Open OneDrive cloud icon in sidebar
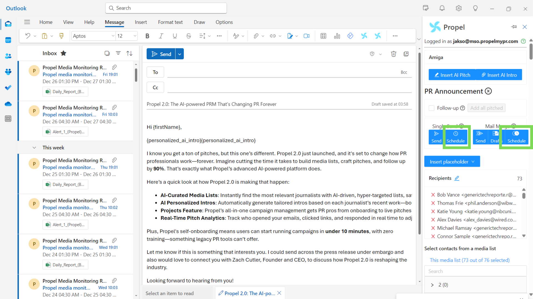This screenshot has height=299, width=533. click(8, 104)
